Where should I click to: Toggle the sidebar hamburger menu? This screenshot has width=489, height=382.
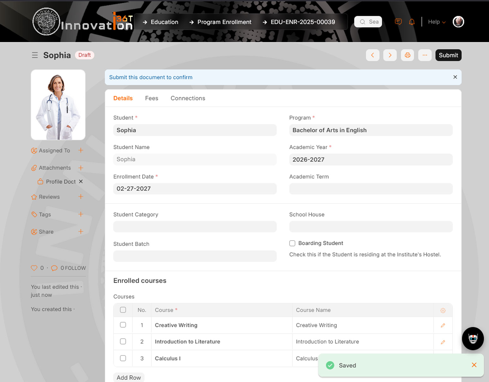tap(35, 55)
